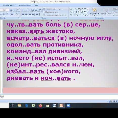118x118 pixels.
Task: Click the clear formatting icon
Action: [x=18, y=10]
